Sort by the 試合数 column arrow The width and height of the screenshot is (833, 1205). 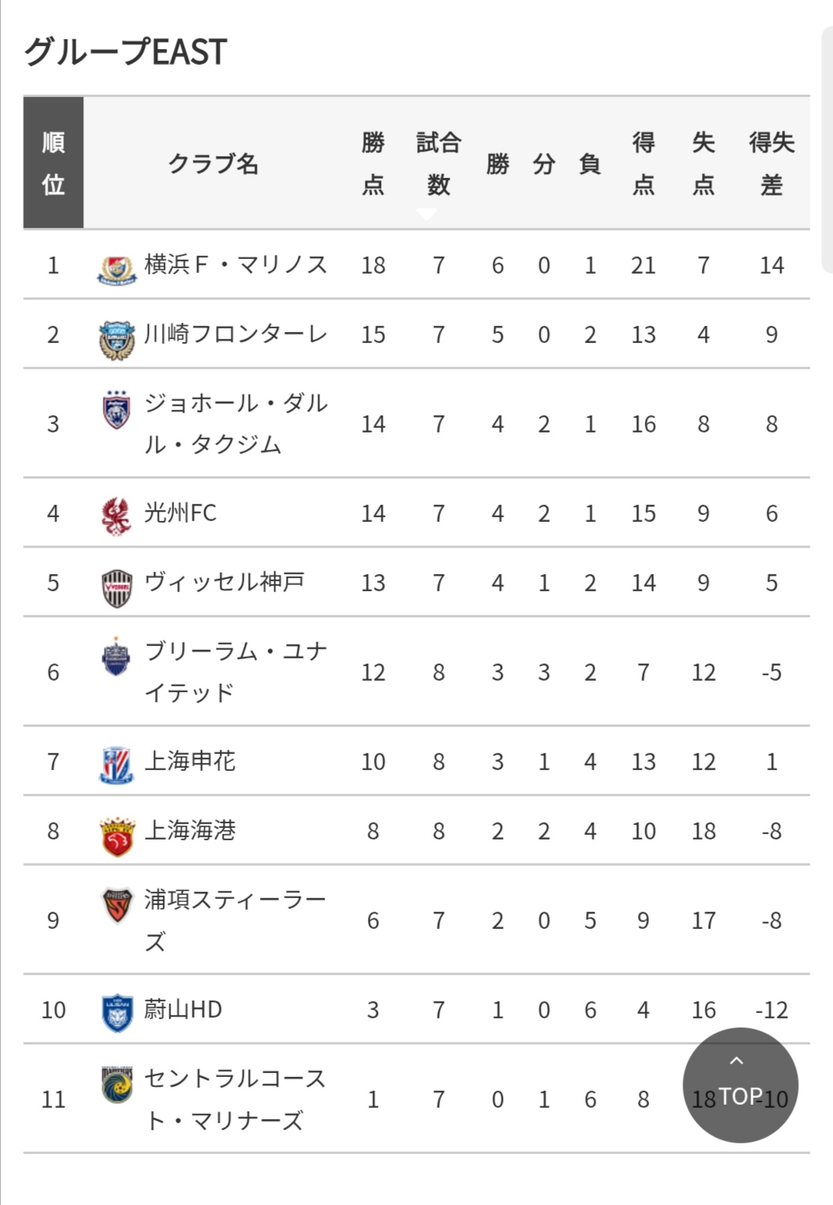427,214
